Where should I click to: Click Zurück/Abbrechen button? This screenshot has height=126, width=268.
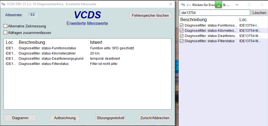pos(155,118)
